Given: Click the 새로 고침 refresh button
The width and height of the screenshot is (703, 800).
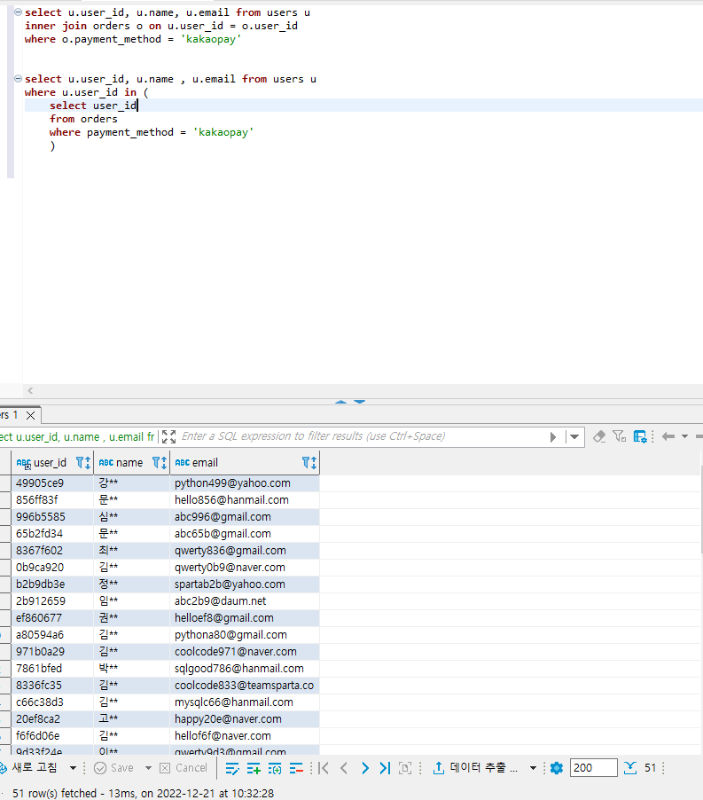Looking at the screenshot, I should 29,768.
